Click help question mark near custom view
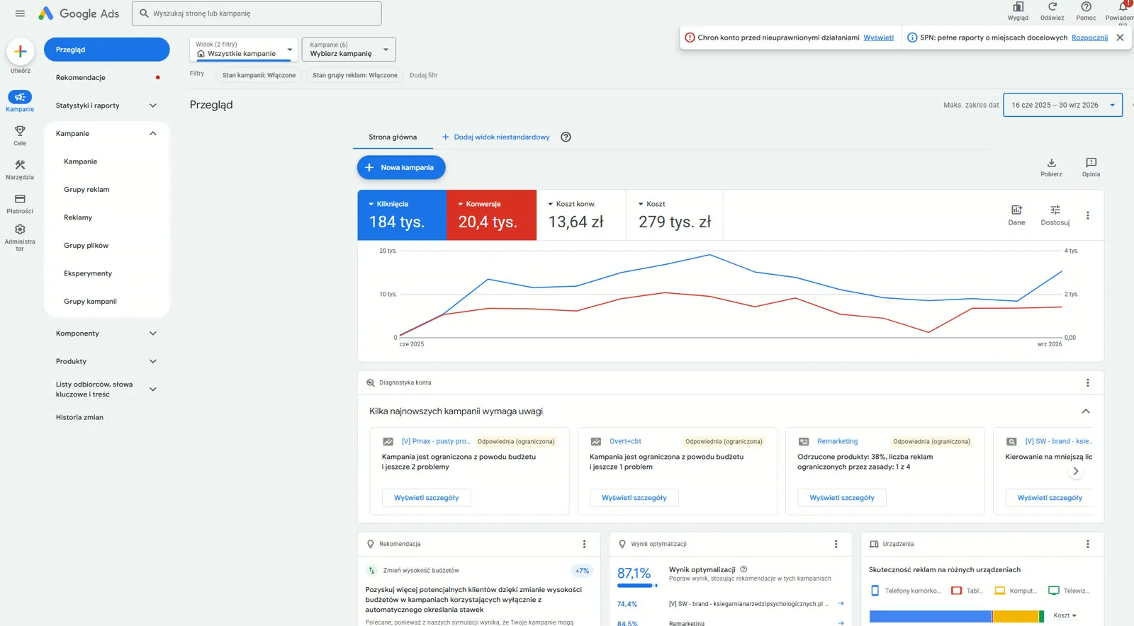This screenshot has height=626, width=1134. 566,137
